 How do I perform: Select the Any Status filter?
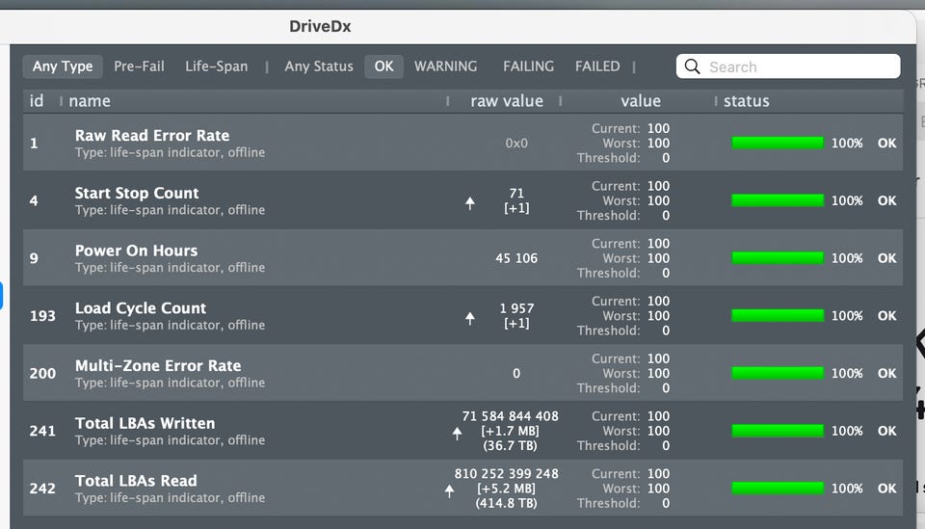click(319, 66)
